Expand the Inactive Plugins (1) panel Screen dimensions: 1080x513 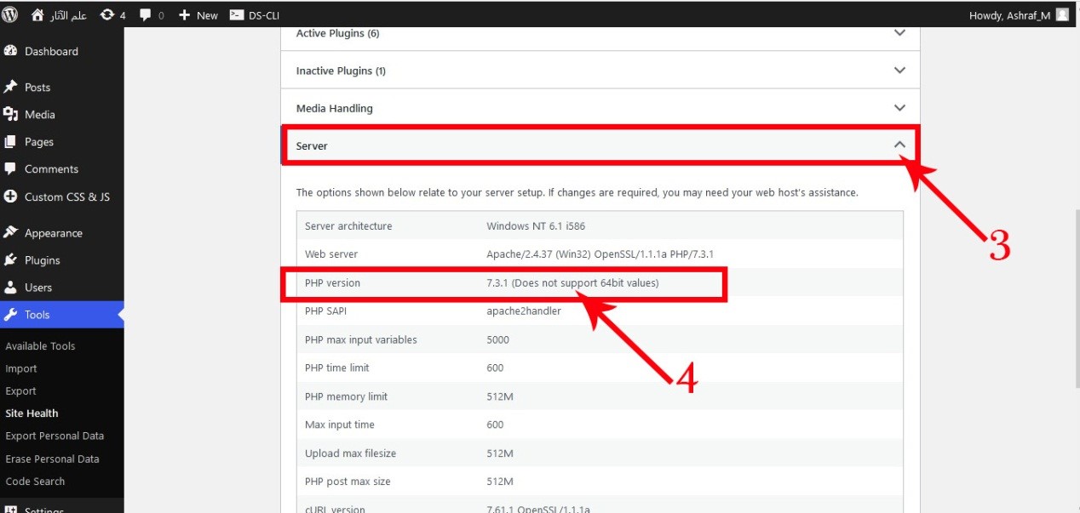click(899, 71)
